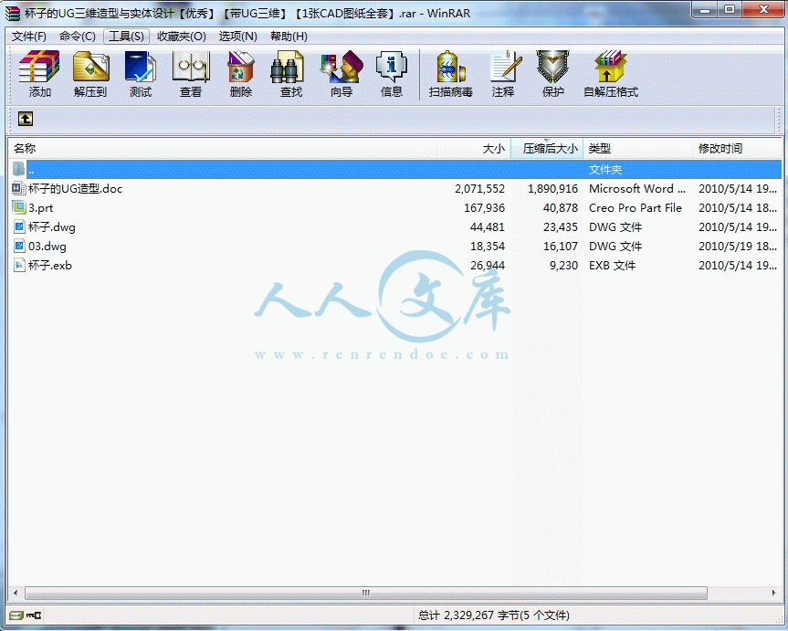The width and height of the screenshot is (788, 631).
Task: Click the View (查看) toolbar icon
Action: click(x=191, y=67)
